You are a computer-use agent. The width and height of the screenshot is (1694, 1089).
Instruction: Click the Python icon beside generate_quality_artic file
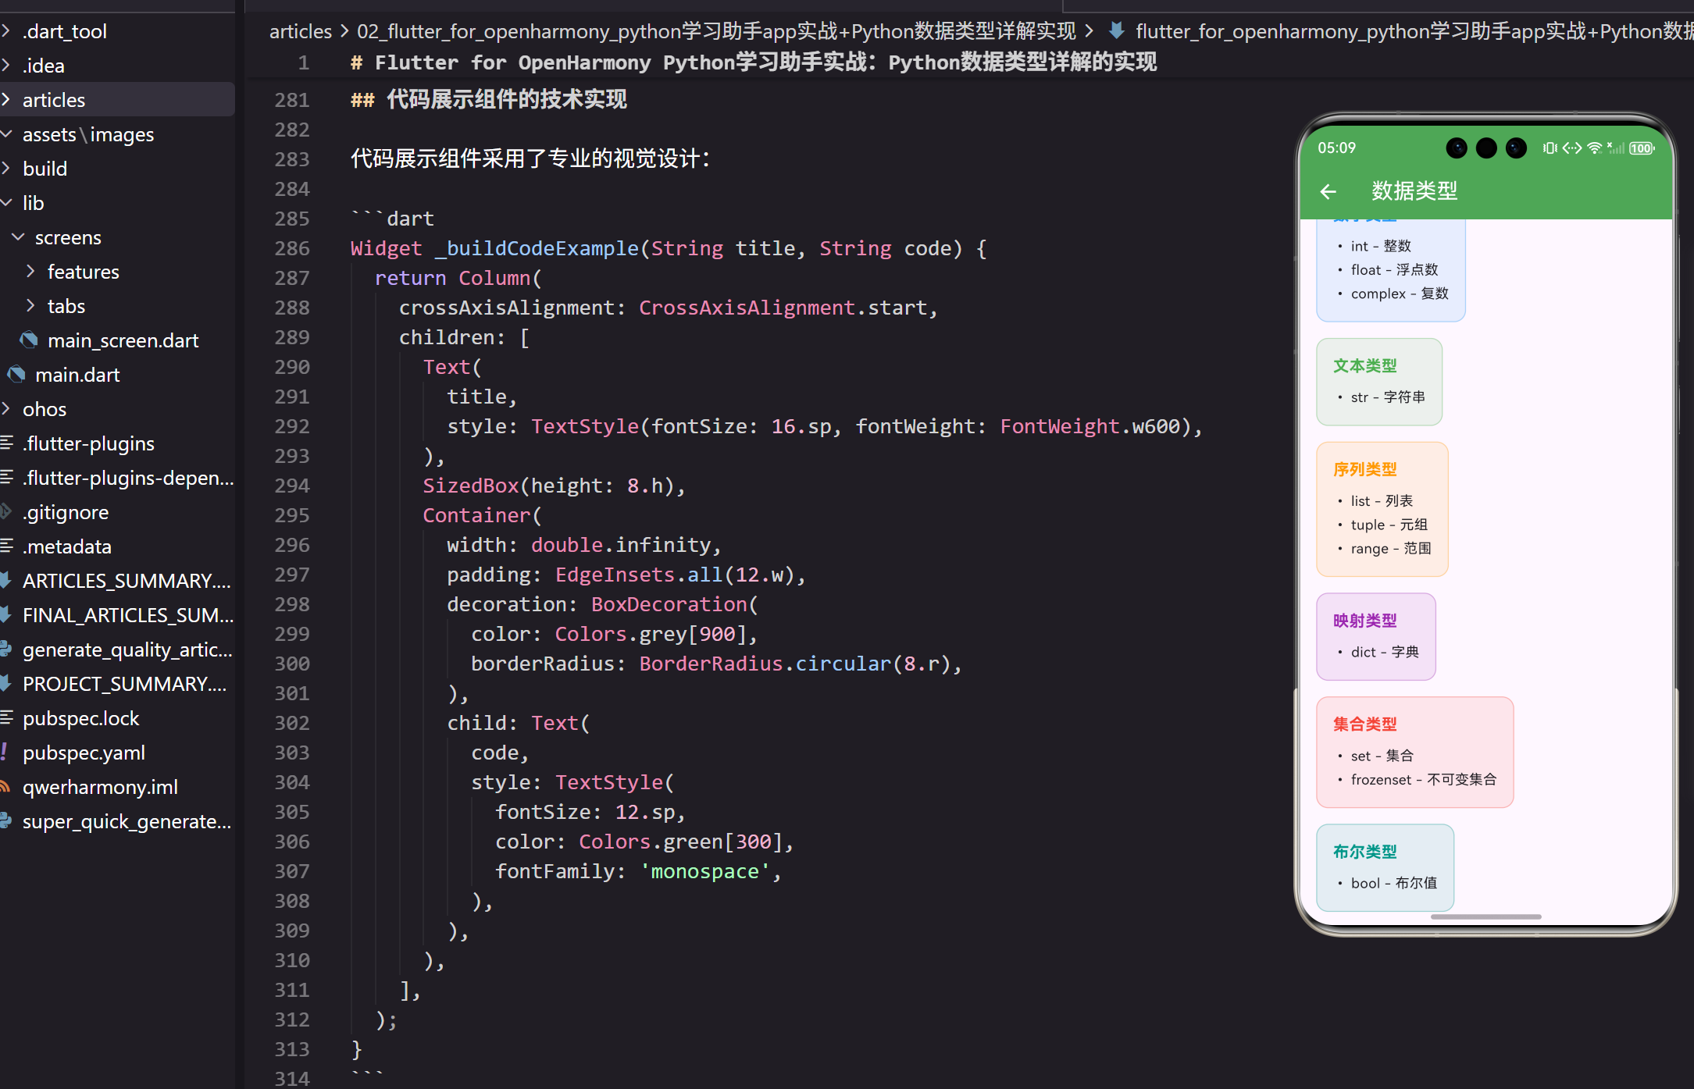pos(5,649)
